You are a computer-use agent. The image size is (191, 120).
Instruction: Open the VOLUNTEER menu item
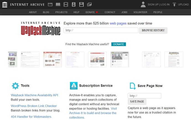pyautogui.click(x=140, y=12)
